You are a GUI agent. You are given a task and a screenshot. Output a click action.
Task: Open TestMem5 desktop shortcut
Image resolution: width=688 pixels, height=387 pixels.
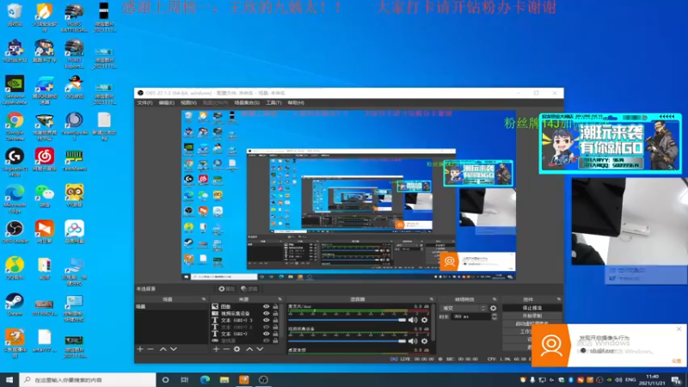pos(74,160)
